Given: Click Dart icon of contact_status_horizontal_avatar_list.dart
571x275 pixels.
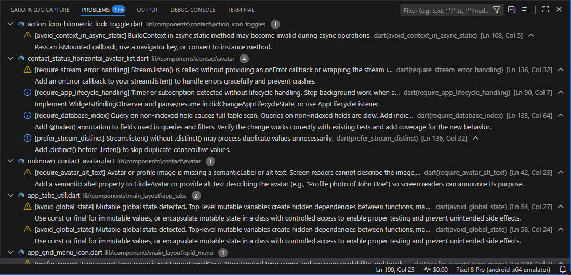Looking at the screenshot, I should tap(21, 58).
